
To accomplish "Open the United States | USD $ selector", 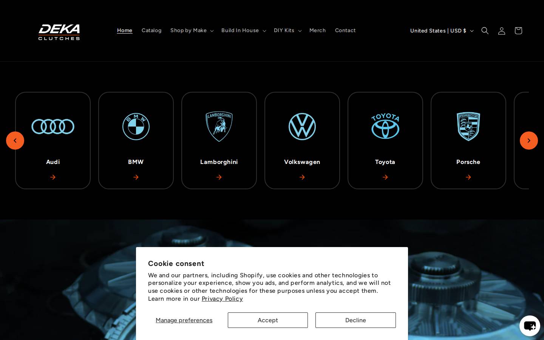I will (442, 31).
